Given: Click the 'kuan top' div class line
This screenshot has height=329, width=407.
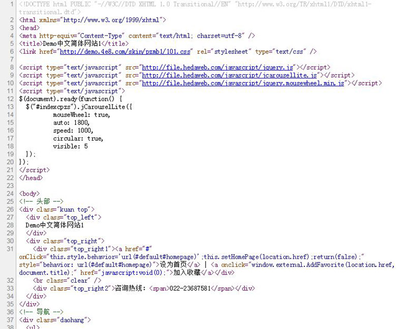Looking at the screenshot, I should [x=56, y=210].
